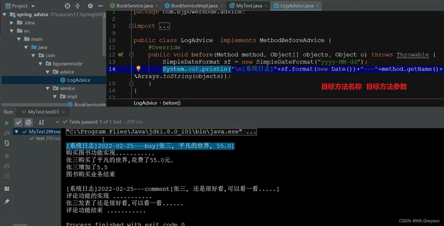Click LogAdvice in the breadcrumb bar
Viewport: 444px width, 226px height.
(145, 103)
